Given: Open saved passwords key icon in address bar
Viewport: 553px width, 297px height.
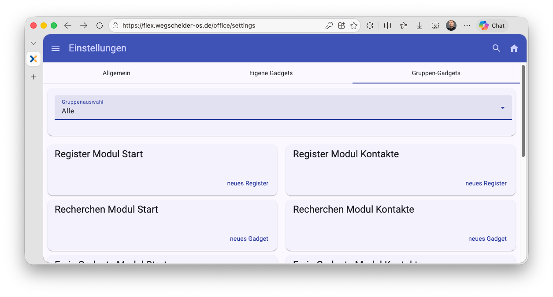Looking at the screenshot, I should tap(329, 25).
